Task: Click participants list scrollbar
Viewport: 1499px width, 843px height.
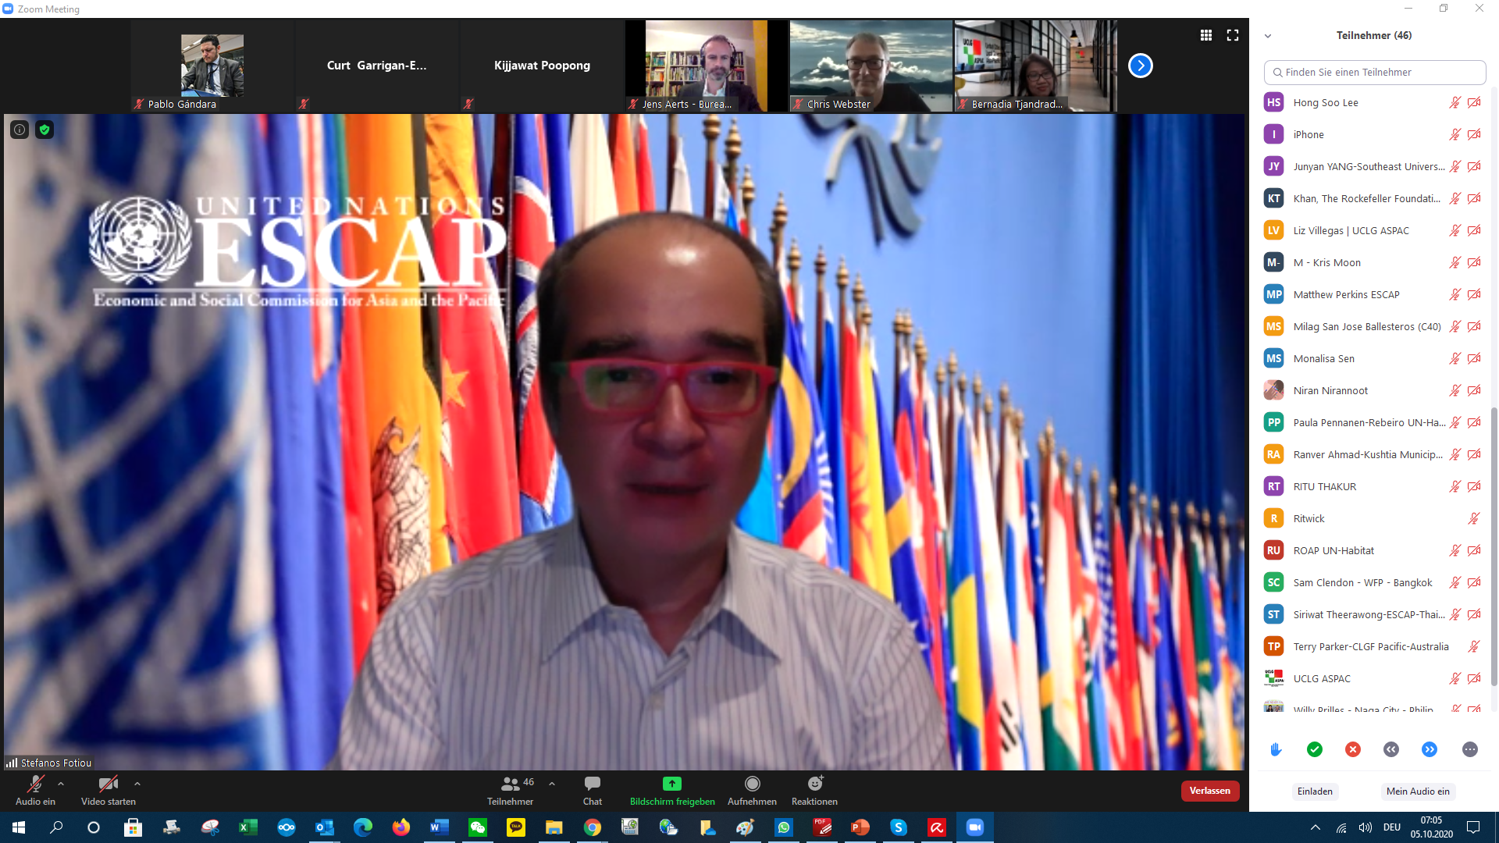Action: click(x=1494, y=546)
